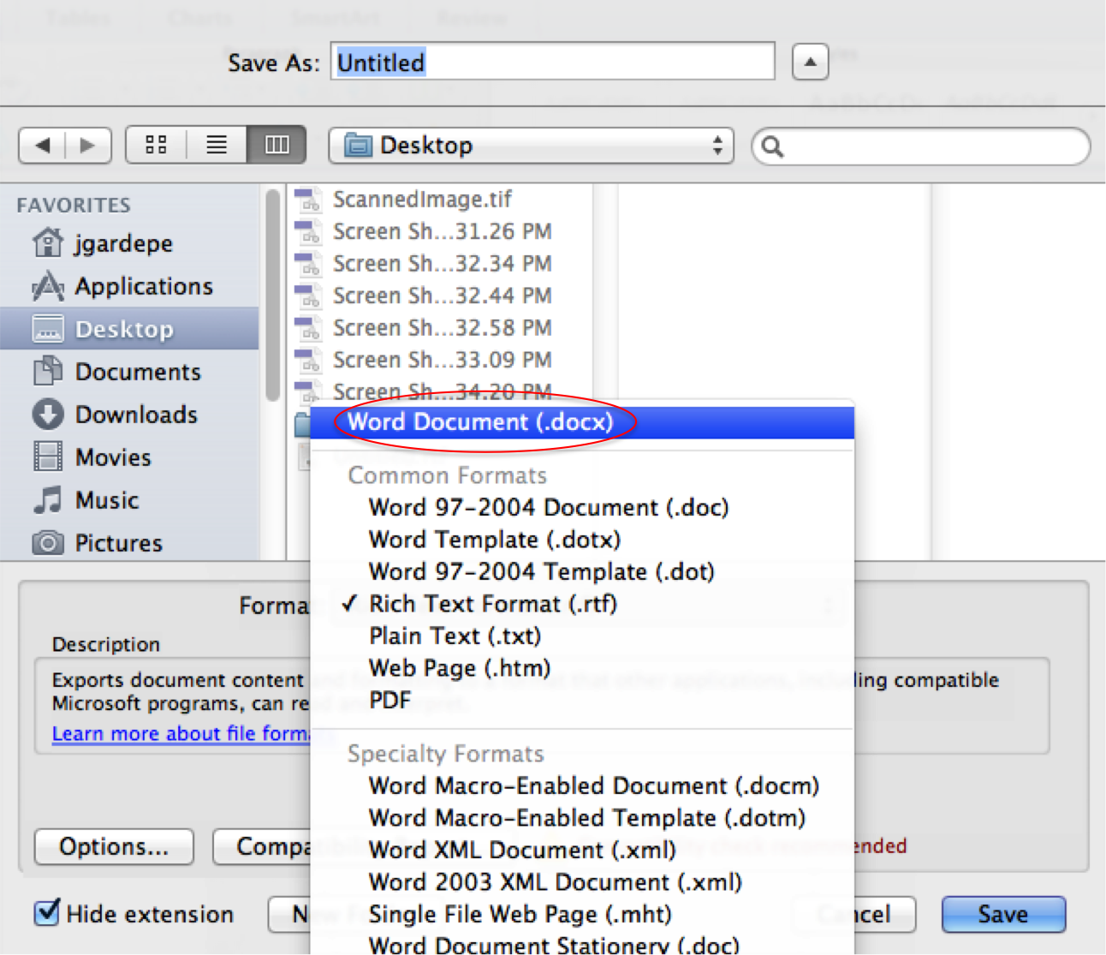Screen dimensions: 1106x955
Task: Switch to icon view
Action: [156, 145]
